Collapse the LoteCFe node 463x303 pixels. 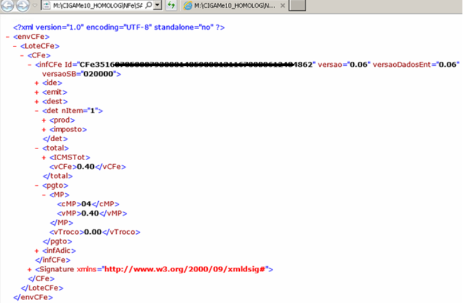pyautogui.click(x=15, y=46)
